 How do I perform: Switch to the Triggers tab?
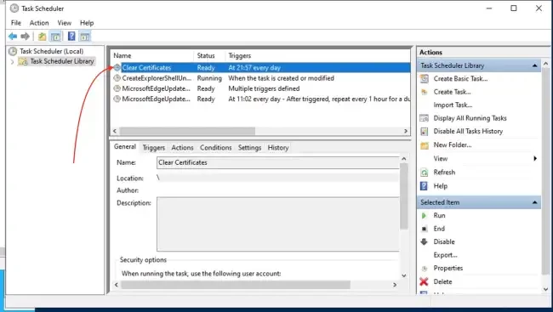[x=153, y=148]
